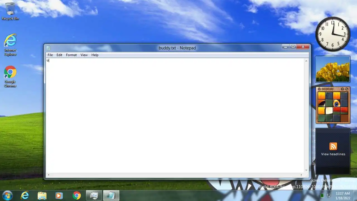Click the puzzle gadget timer pause icon
357x201 pixels.
click(x=319, y=89)
